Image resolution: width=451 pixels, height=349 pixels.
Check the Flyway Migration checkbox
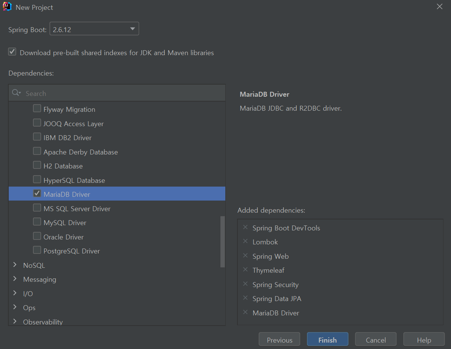37,108
